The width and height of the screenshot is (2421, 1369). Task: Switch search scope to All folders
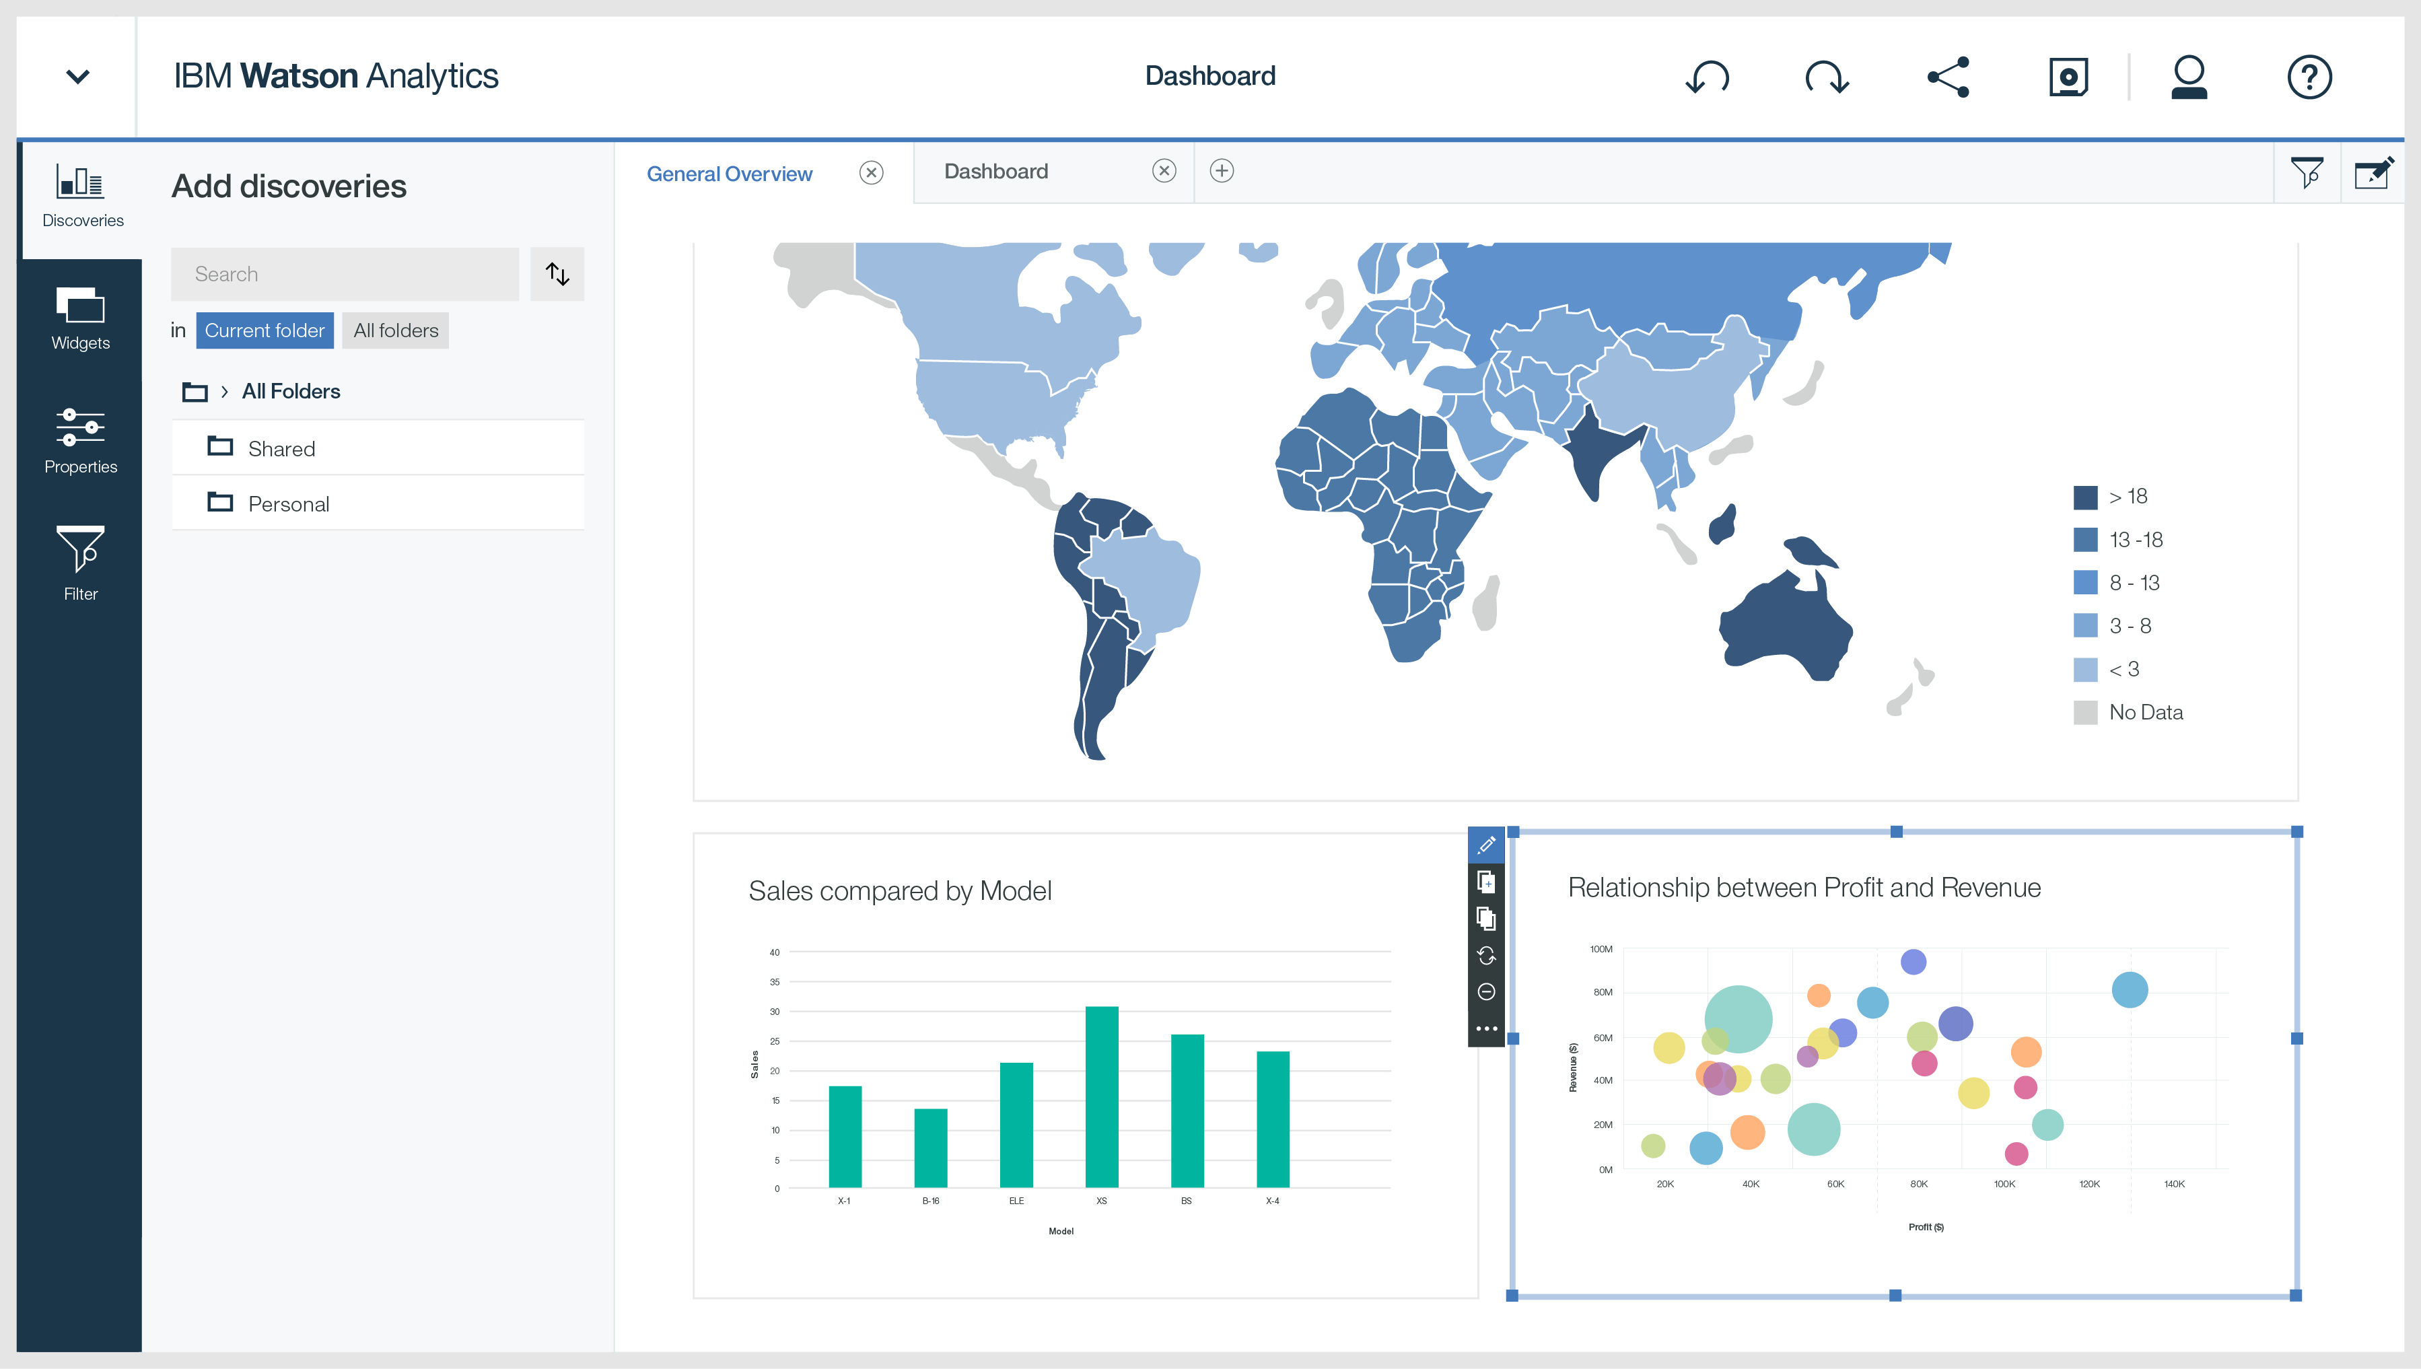click(395, 330)
